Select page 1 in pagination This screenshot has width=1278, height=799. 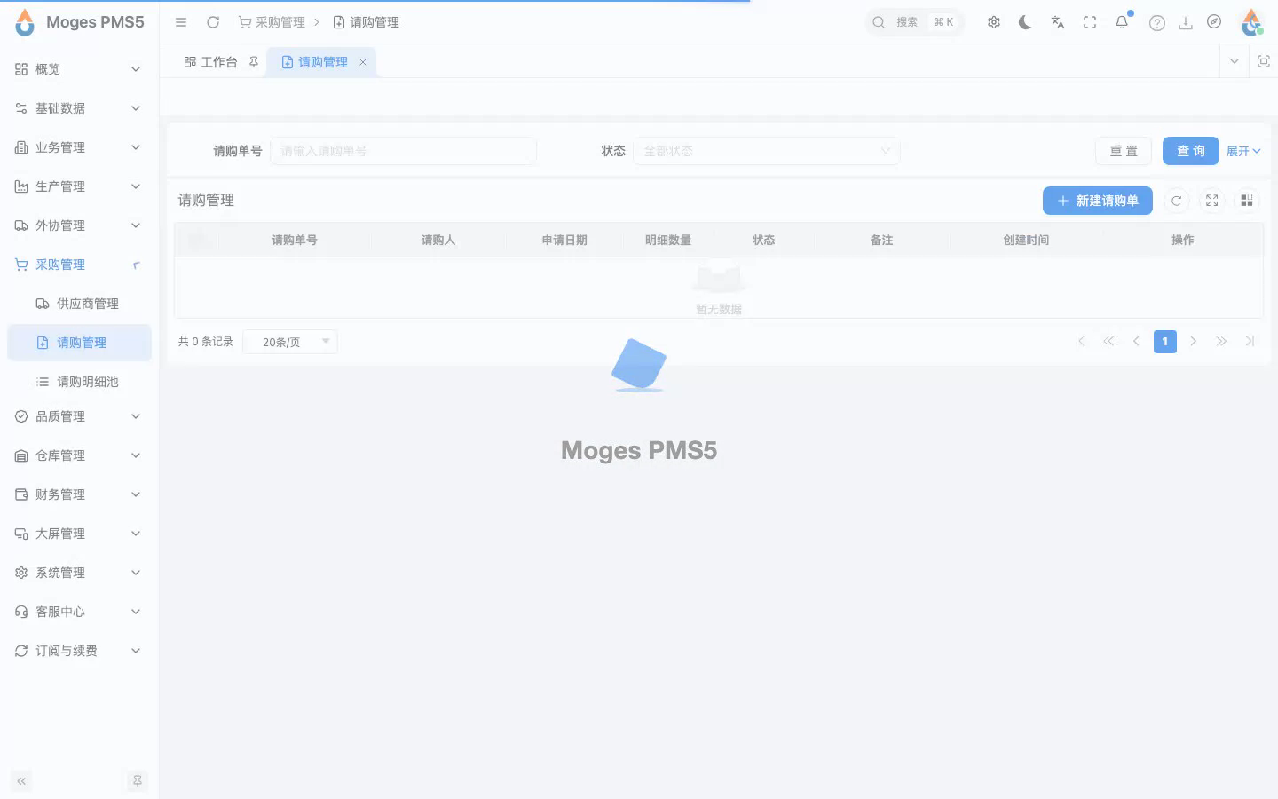point(1165,341)
